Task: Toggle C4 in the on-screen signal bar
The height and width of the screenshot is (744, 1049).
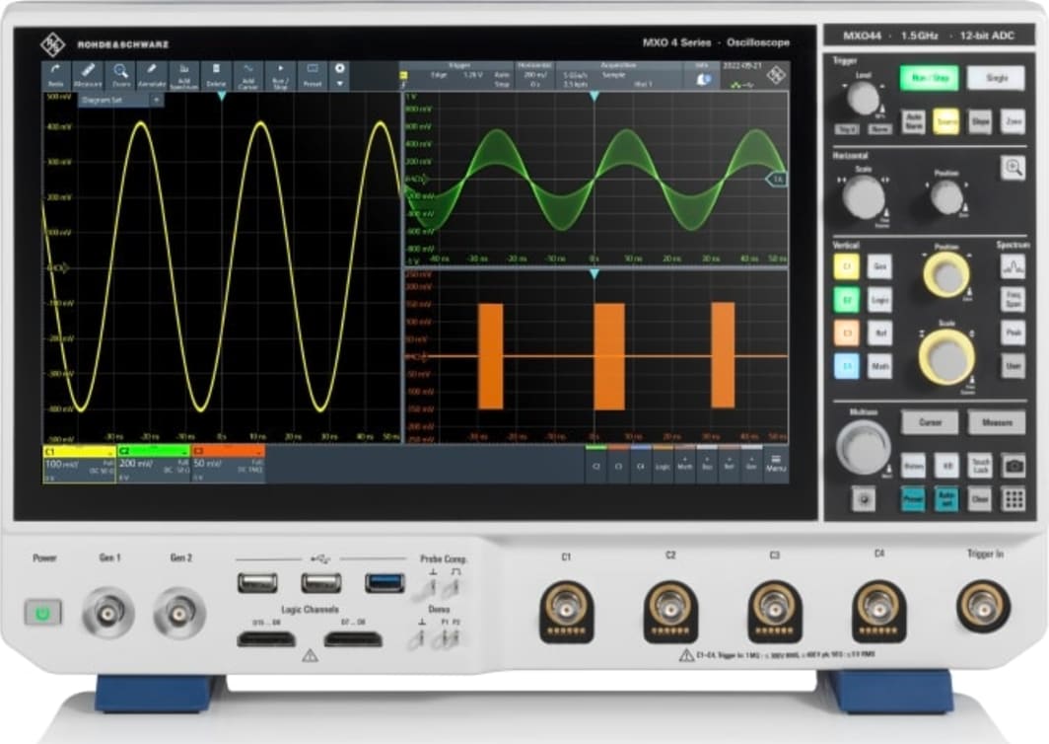Action: pos(640,464)
